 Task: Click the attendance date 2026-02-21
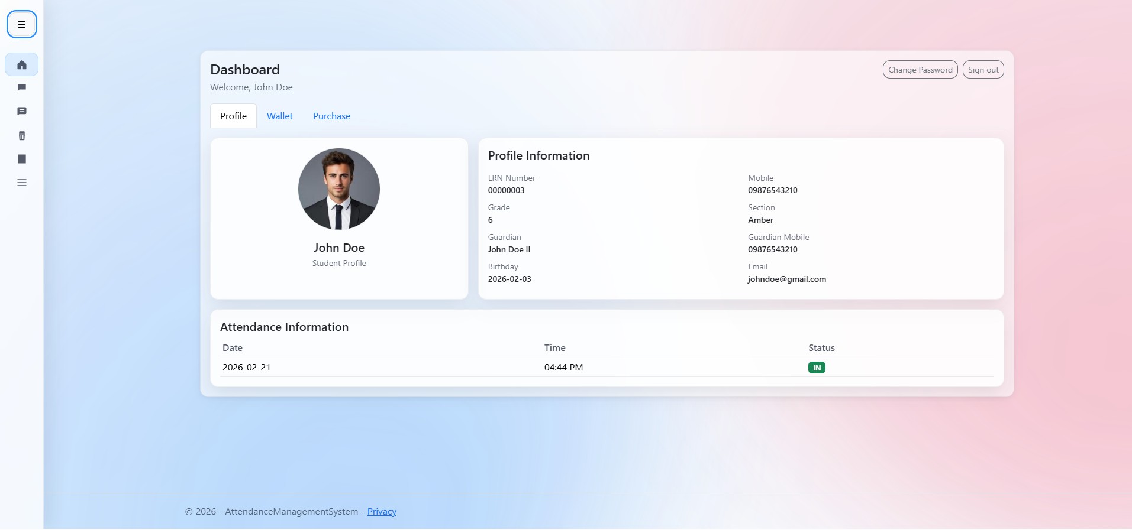pos(246,368)
